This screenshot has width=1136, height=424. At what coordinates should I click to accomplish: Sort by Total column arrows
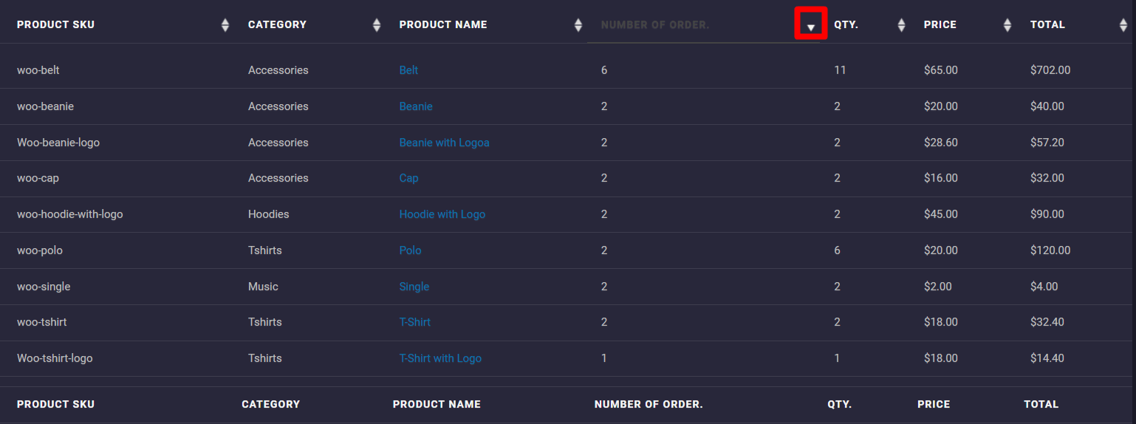tap(1123, 25)
